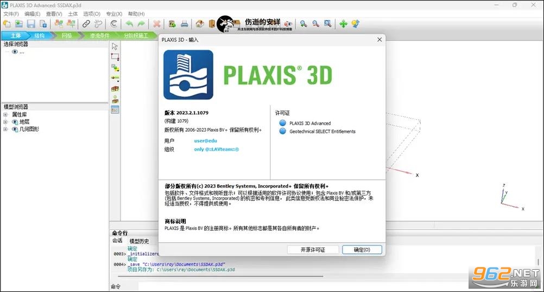Expand the 属性库 tree node
544x292 pixels.
click(x=5, y=115)
